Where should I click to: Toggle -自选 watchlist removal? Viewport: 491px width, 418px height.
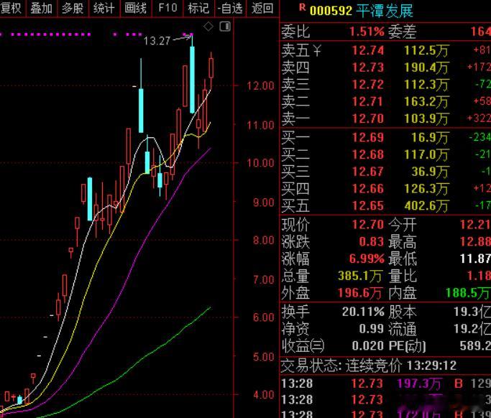pos(230,8)
